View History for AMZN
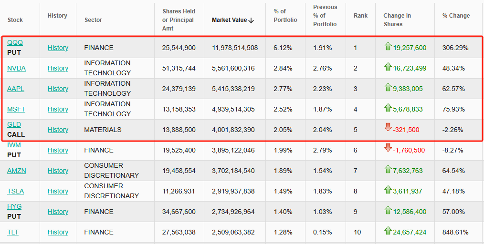Screen dimensions: 484x244 tap(58, 171)
